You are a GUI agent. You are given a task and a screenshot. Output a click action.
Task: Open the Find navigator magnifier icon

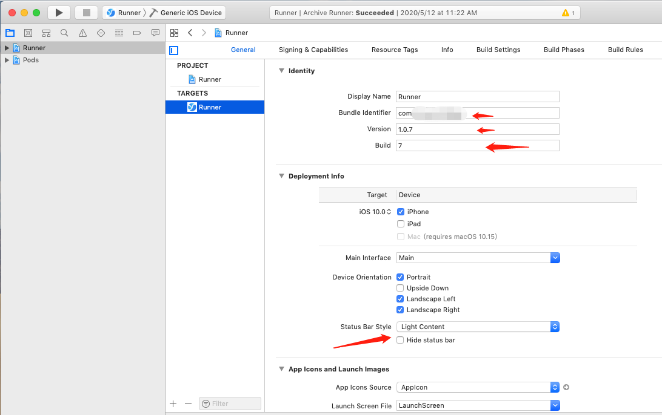[64, 33]
